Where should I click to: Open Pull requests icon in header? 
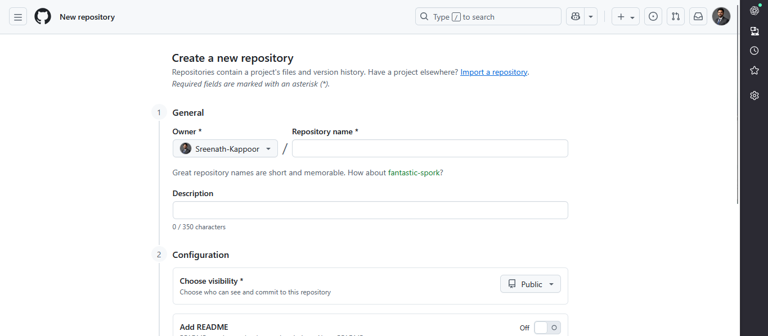676,17
